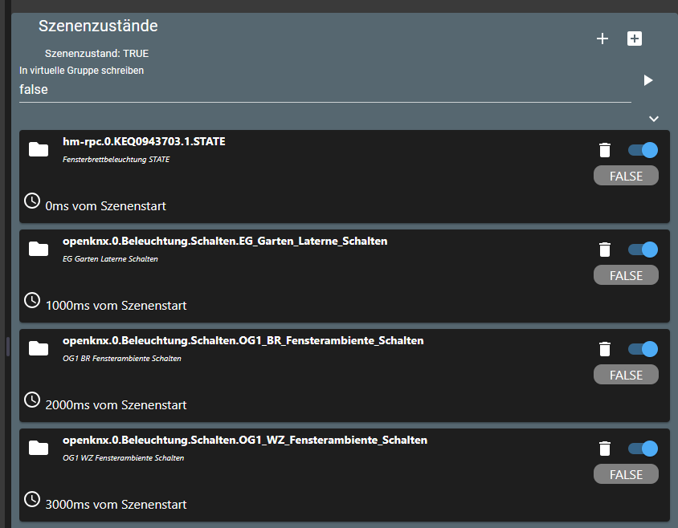The image size is (678, 528).
Task: Click FALSE button for Fensterbrettbeleuchtung STATE
Action: tap(626, 176)
